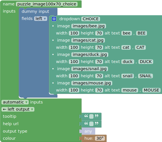Screen dimensions: 162x142
Task: Edit the height value for snail image
Action: coord(99,76)
